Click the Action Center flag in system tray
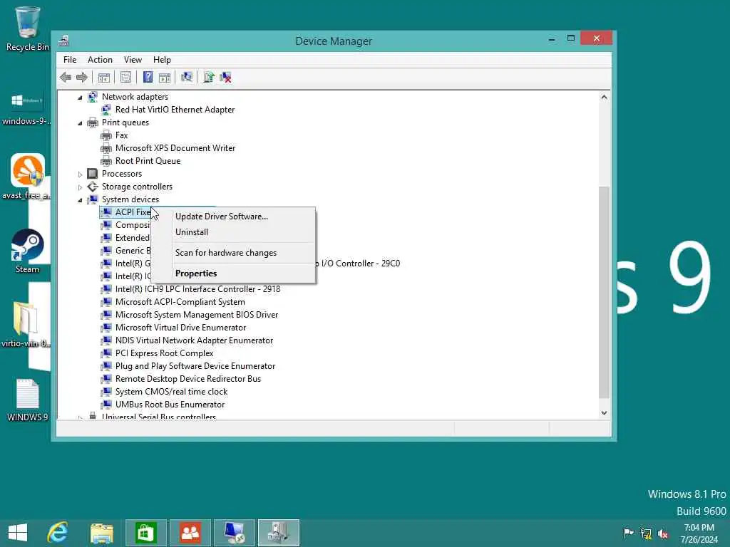The width and height of the screenshot is (730, 547). click(x=628, y=533)
